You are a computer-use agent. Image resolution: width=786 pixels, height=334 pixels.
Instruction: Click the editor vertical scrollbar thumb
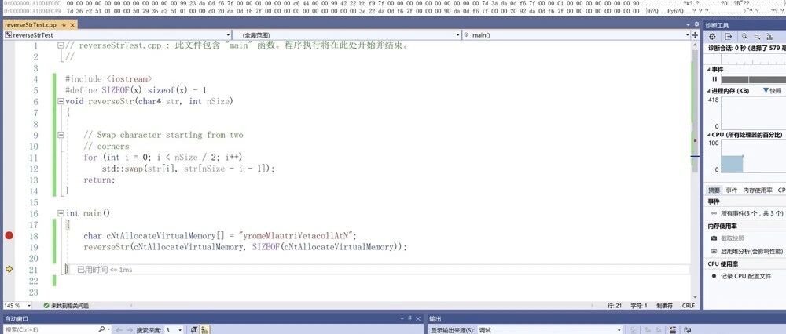[x=695, y=111]
